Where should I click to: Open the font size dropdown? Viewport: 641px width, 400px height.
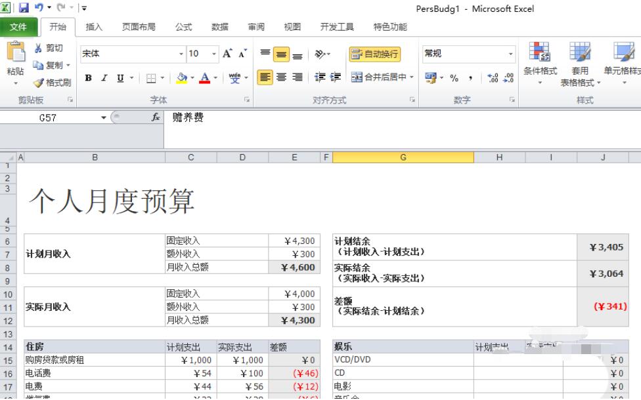(213, 52)
